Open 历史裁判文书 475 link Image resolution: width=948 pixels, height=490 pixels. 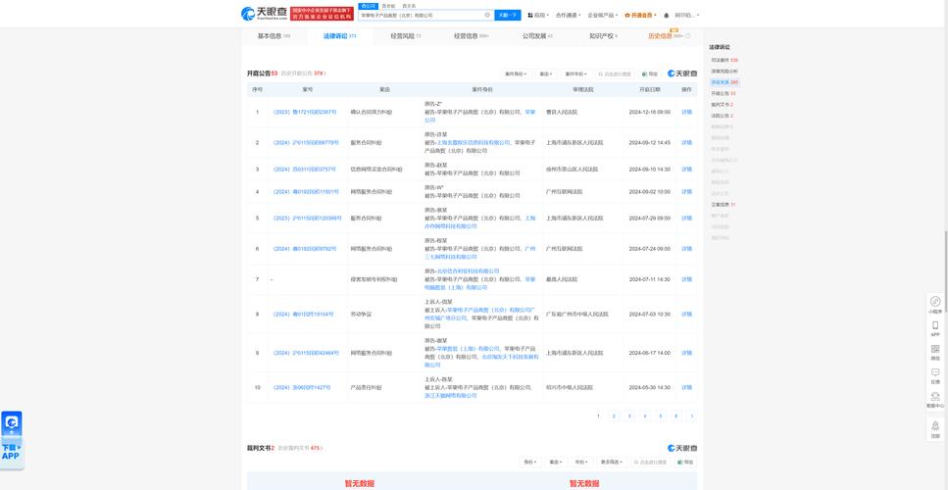(x=301, y=448)
